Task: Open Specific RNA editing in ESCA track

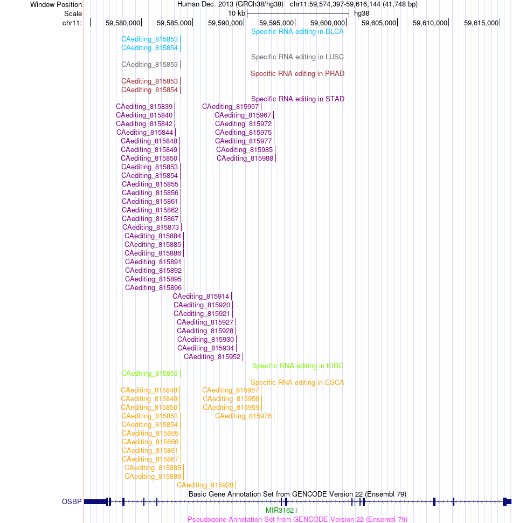Action: click(297, 383)
